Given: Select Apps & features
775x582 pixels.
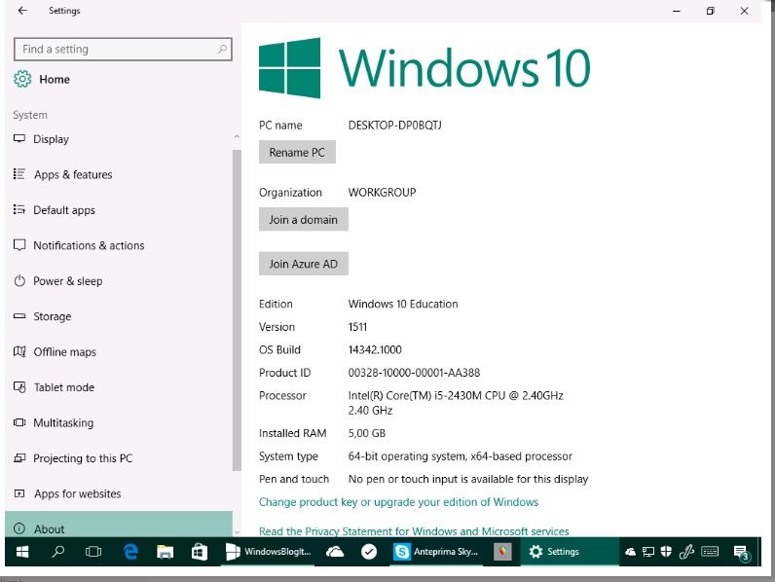Looking at the screenshot, I should point(72,175).
